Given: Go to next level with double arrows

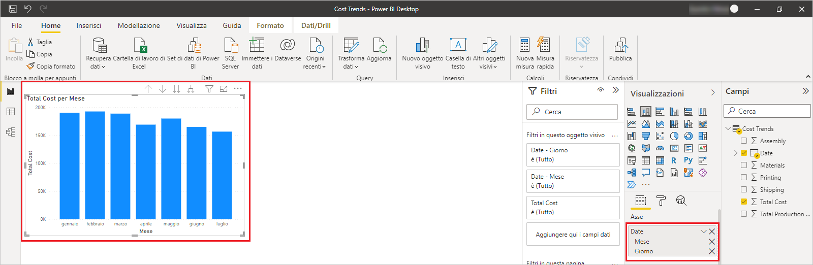Looking at the screenshot, I should pyautogui.click(x=176, y=89).
